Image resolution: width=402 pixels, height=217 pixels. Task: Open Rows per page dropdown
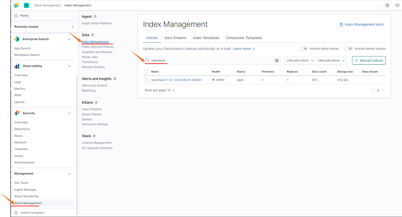(x=160, y=90)
